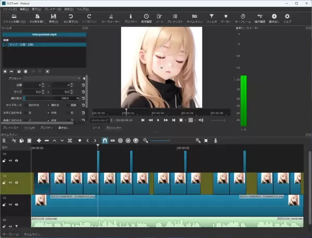Toggle the ripple trim and drop icon
This screenshot has width=312, height=238.
tap(121, 141)
